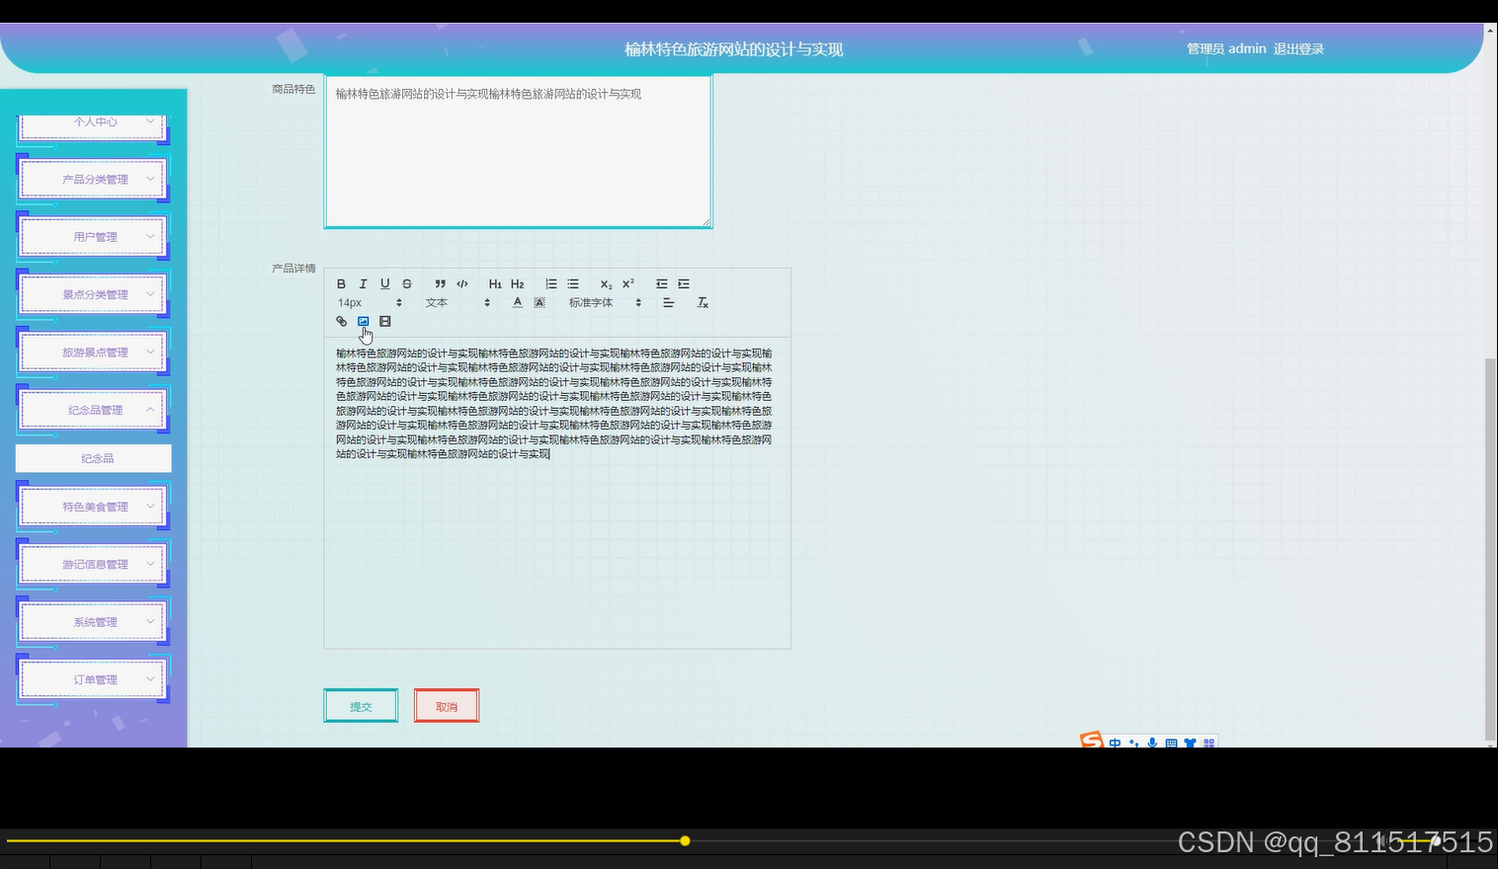Click the page vertical scrollbar thumb
Viewport: 1498px width, 869px height.
coord(1490,548)
